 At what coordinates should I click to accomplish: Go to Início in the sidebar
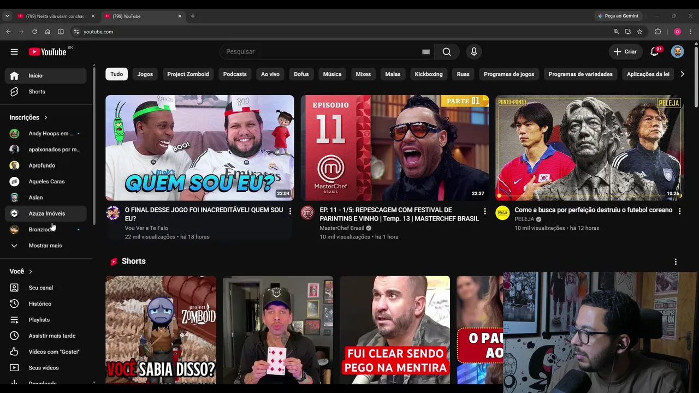click(x=46, y=76)
